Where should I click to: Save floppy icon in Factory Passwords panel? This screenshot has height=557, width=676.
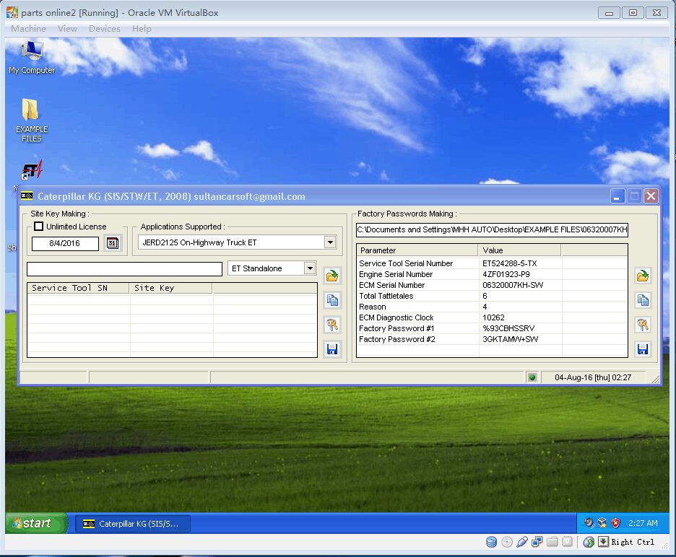642,349
